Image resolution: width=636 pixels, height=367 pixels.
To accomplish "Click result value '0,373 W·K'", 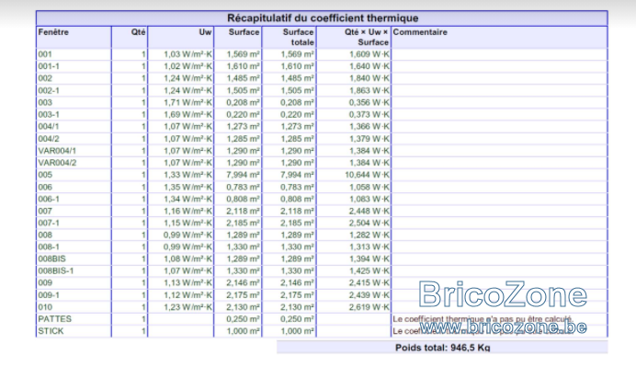I will [369, 114].
